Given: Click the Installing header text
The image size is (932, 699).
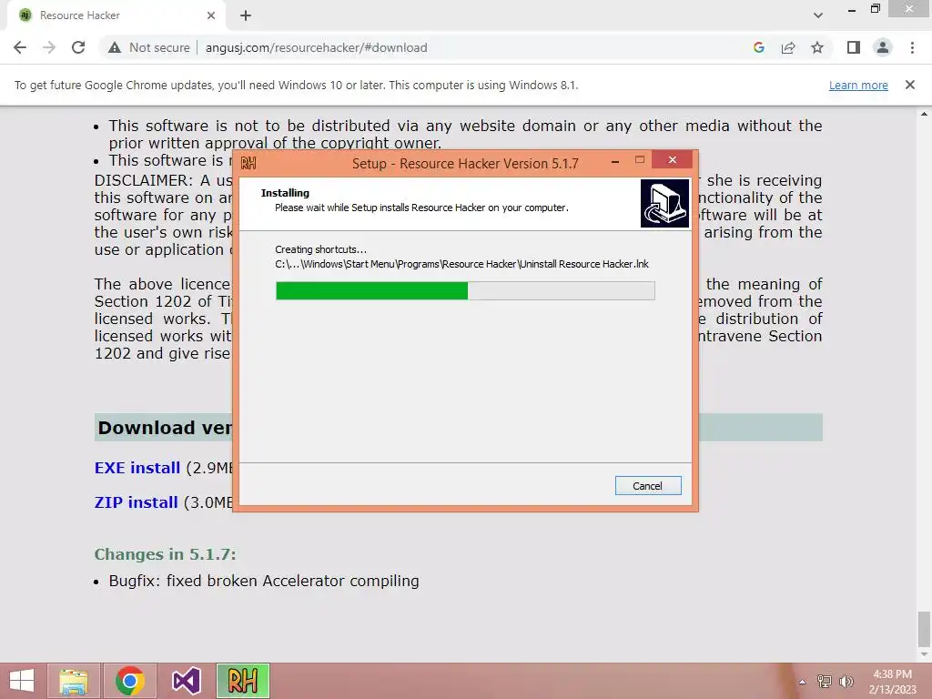Looking at the screenshot, I should (x=285, y=193).
